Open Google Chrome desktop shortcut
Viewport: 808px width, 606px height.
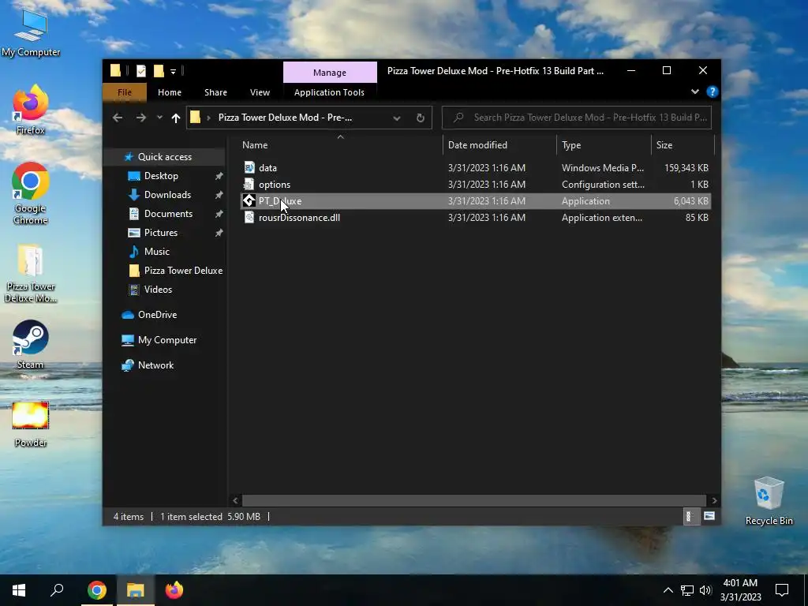pyautogui.click(x=31, y=193)
